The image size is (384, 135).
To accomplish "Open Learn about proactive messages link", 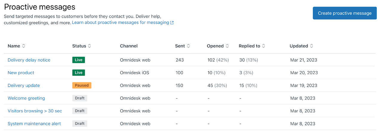I will [120, 22].
